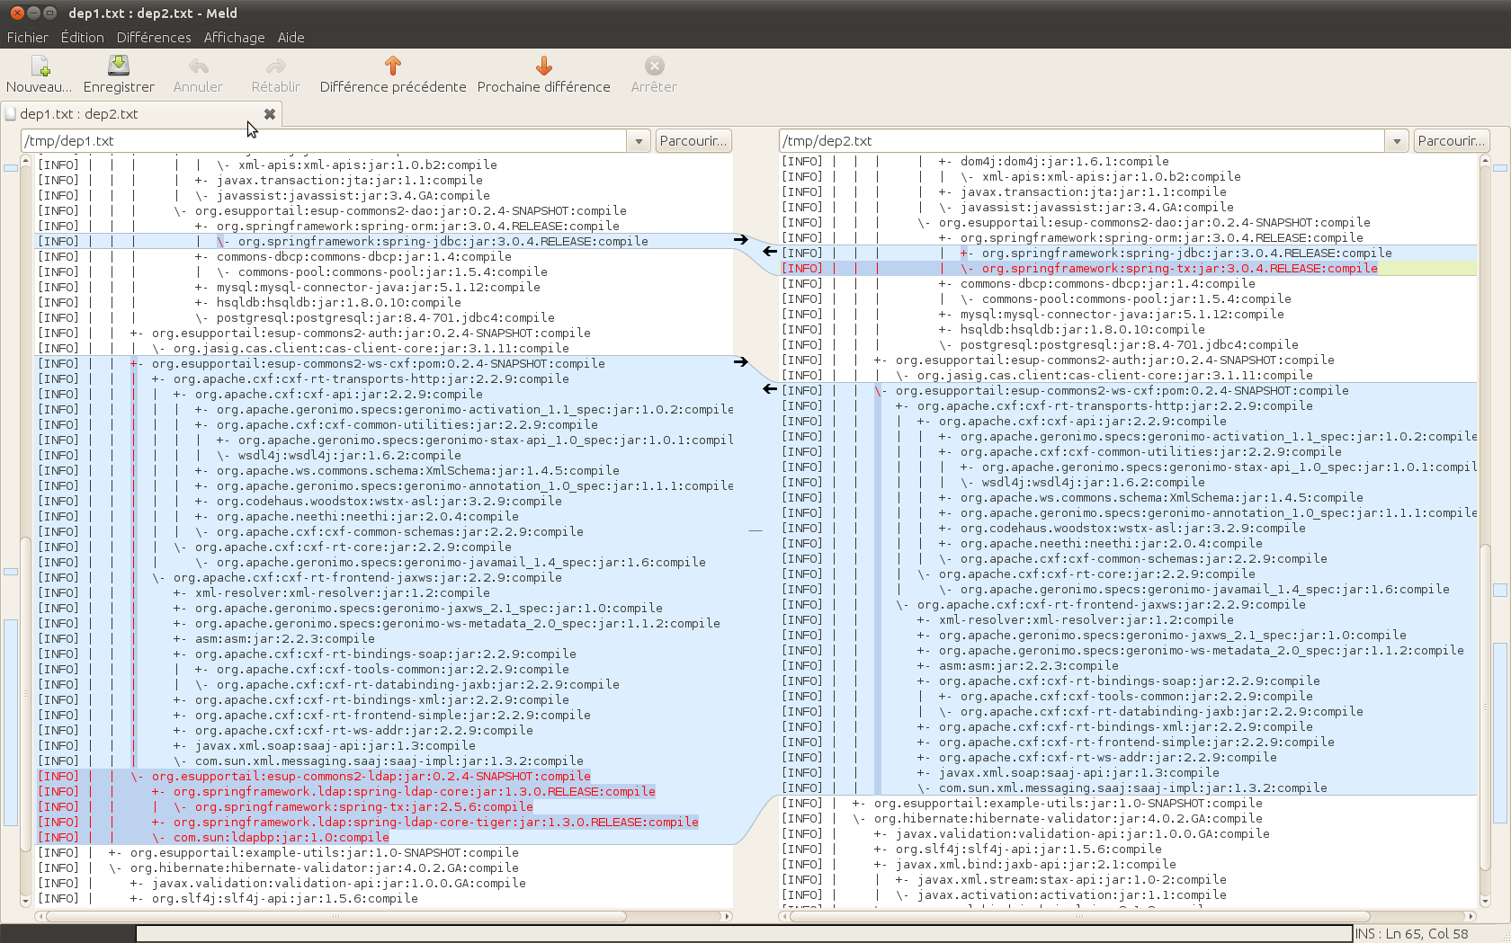Image resolution: width=1511 pixels, height=943 pixels.
Task: Open the Affichage menu
Action: [234, 38]
